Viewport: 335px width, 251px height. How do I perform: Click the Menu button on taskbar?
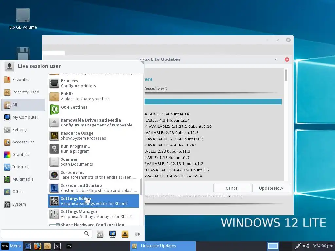pos(11,246)
